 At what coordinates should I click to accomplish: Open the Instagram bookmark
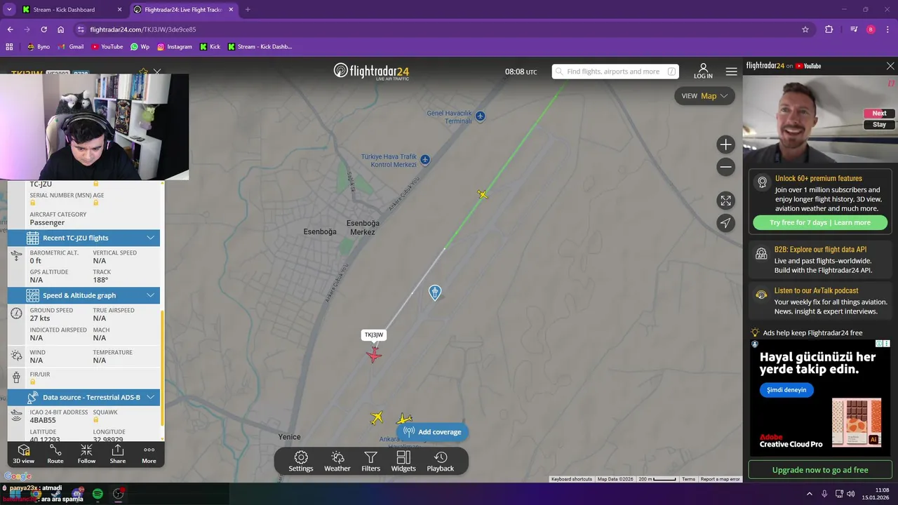(175, 47)
